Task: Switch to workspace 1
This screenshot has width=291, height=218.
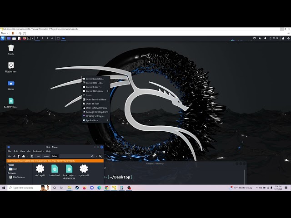Action: coord(37,38)
